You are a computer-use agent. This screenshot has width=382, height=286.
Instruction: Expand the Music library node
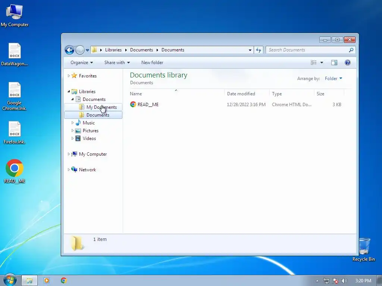(72, 123)
